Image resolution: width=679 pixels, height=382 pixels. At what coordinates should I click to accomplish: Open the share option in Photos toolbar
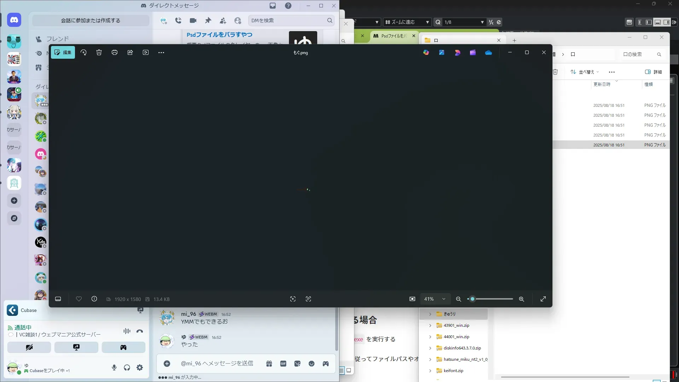tap(130, 52)
